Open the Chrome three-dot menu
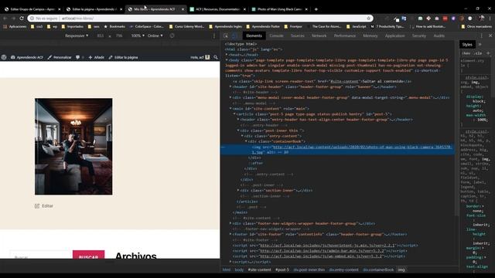The image size is (495, 278). click(490, 19)
